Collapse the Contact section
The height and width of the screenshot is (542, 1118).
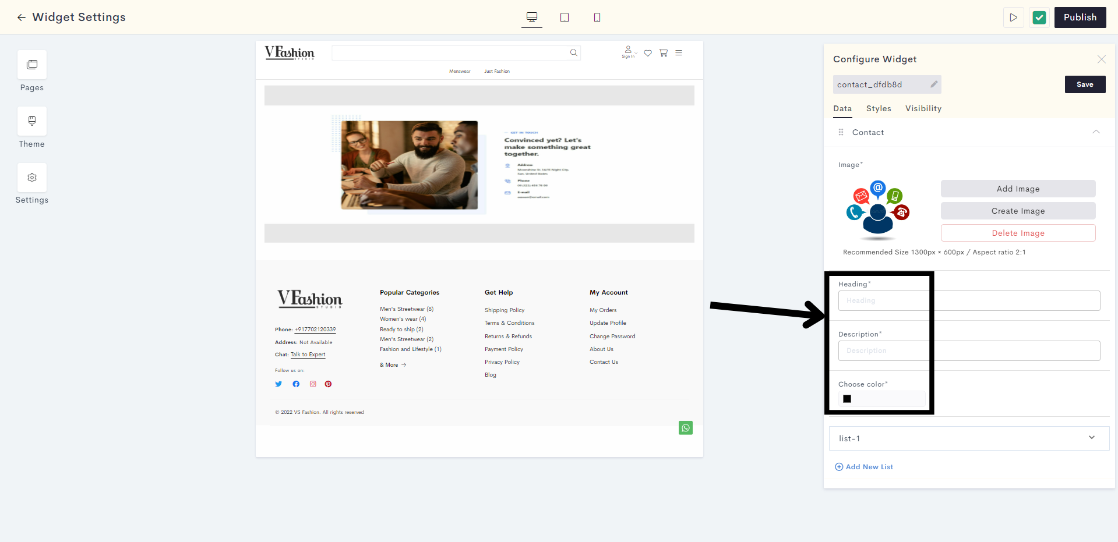1096,132
